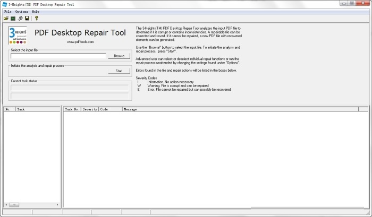
Task: Sort by the 'Severity' column header
Action: [90, 109]
